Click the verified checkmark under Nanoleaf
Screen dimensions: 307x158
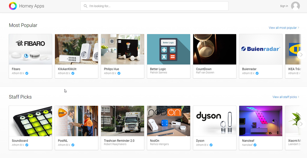coord(255,145)
